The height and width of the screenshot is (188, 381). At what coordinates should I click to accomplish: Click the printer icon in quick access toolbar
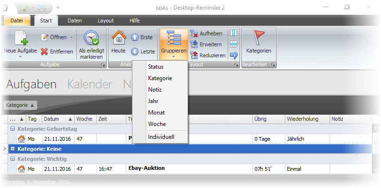(42, 8)
